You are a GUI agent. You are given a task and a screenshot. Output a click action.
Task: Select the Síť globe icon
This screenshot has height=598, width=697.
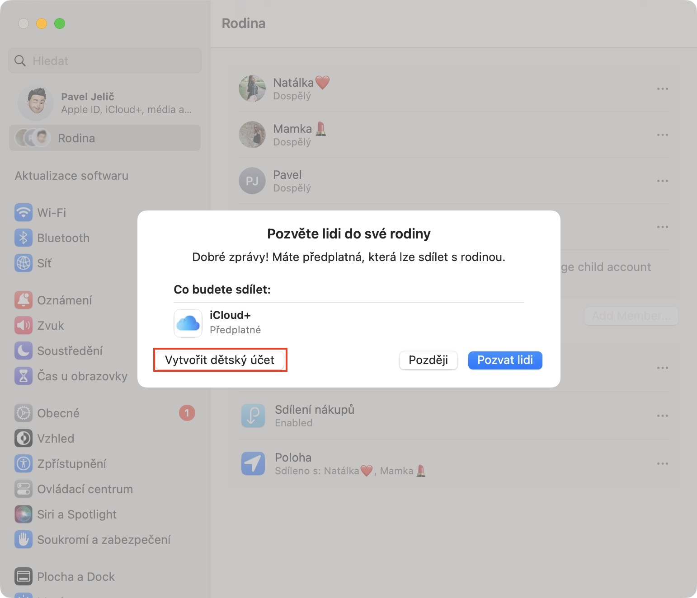pos(24,263)
